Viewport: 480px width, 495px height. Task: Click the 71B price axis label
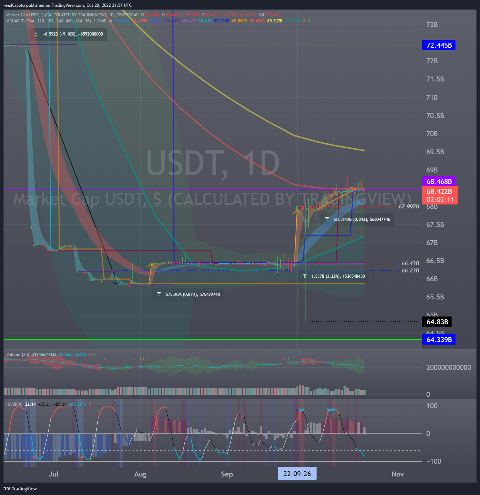coord(432,97)
